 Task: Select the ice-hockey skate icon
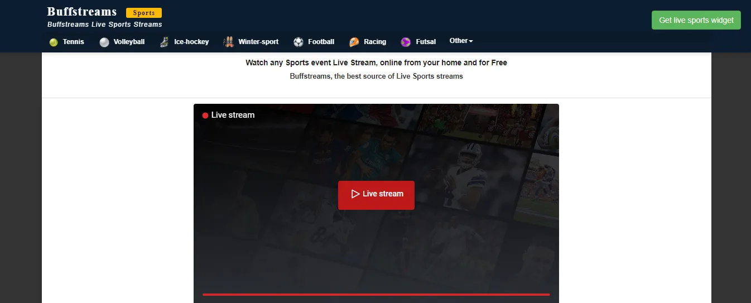tap(163, 42)
